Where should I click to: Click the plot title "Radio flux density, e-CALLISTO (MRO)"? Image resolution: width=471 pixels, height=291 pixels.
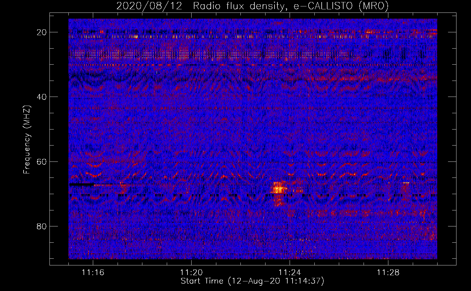[291, 6]
